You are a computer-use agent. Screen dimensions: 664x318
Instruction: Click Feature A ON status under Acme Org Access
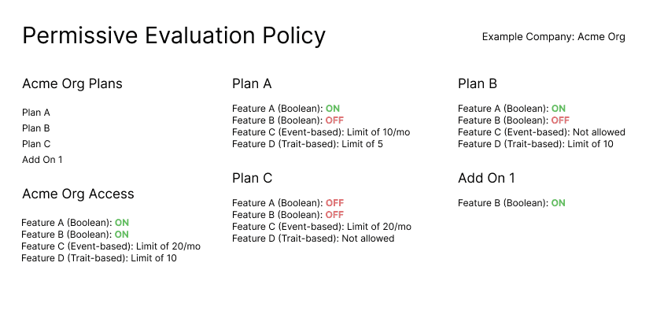coord(122,224)
